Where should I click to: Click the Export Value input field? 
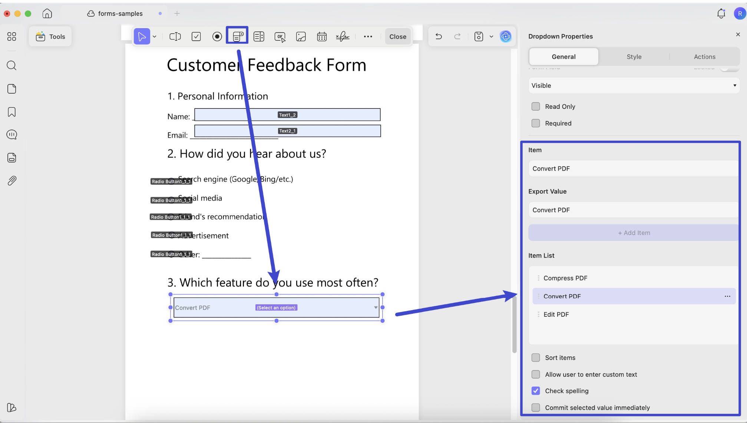[x=634, y=210]
